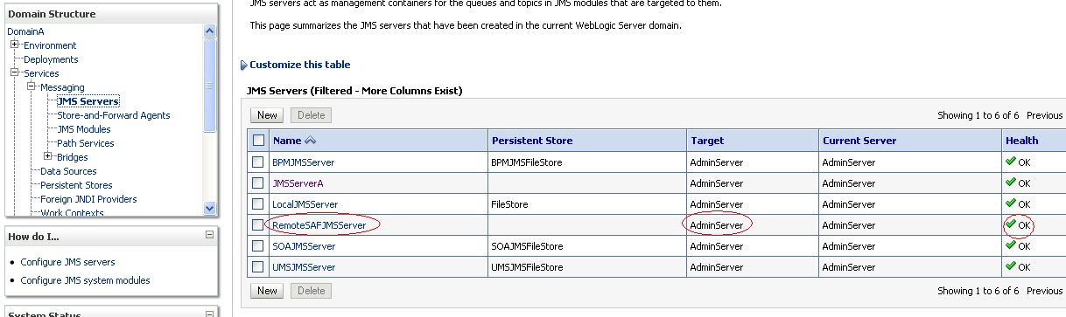Click the Persistent Store column header
The image size is (1066, 317).
coord(532,141)
